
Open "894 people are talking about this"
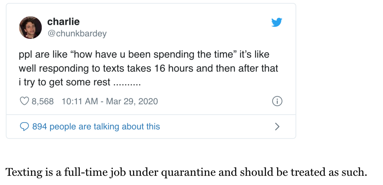[x=96, y=127]
